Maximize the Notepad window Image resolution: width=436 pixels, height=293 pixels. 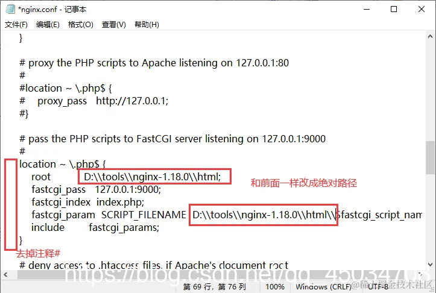pyautogui.click(x=394, y=9)
